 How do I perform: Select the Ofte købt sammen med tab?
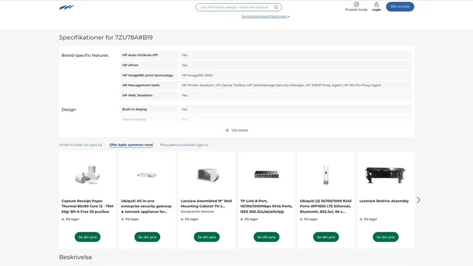[x=131, y=145]
